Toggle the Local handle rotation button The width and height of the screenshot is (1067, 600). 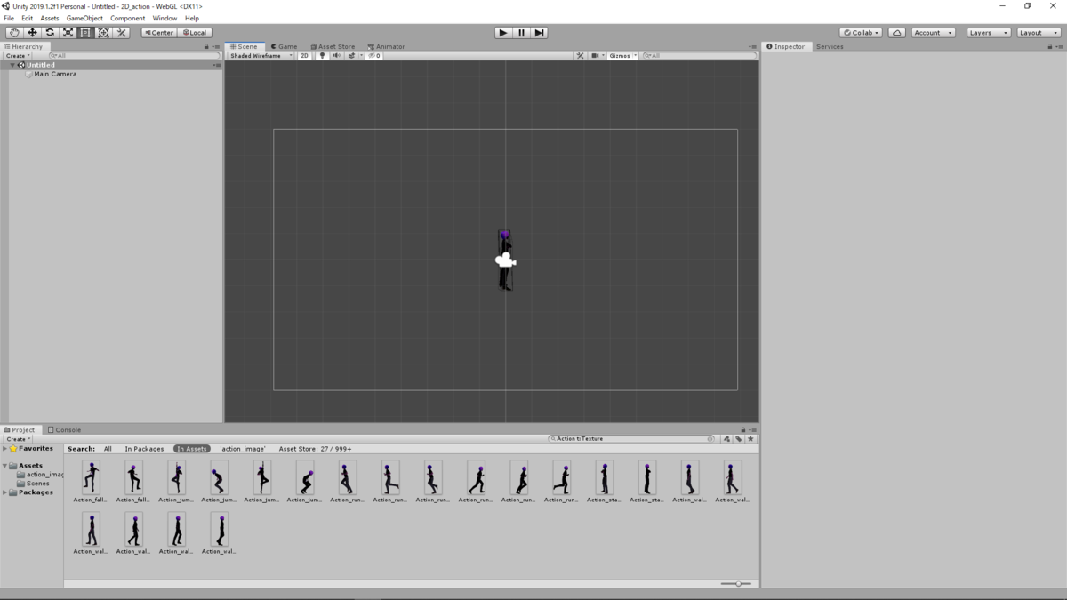pyautogui.click(x=194, y=33)
